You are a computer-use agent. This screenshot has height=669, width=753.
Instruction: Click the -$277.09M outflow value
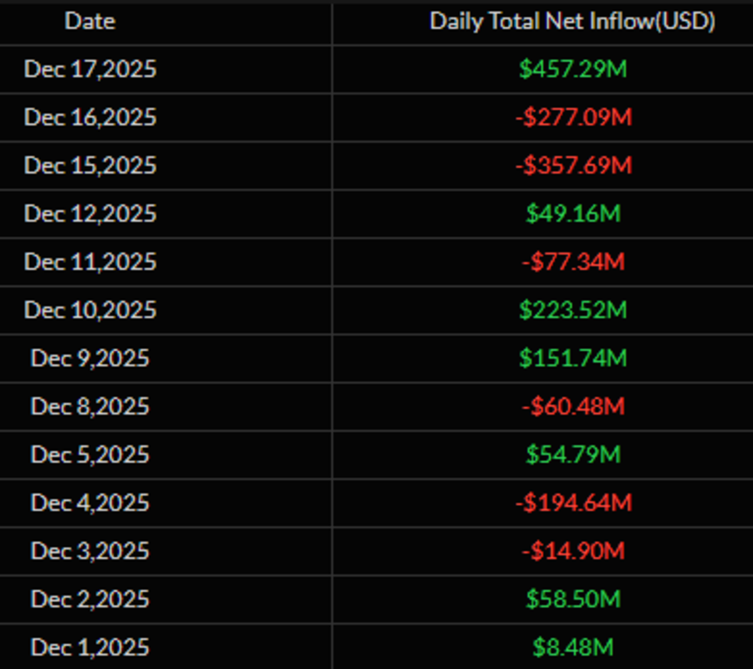572,117
